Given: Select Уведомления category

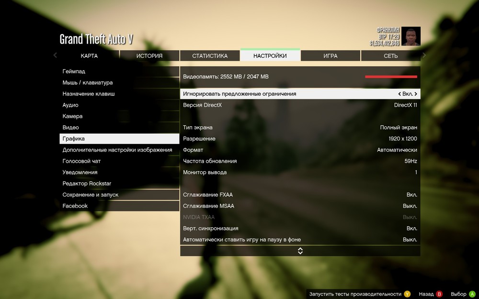Looking at the screenshot, I should point(119,172).
